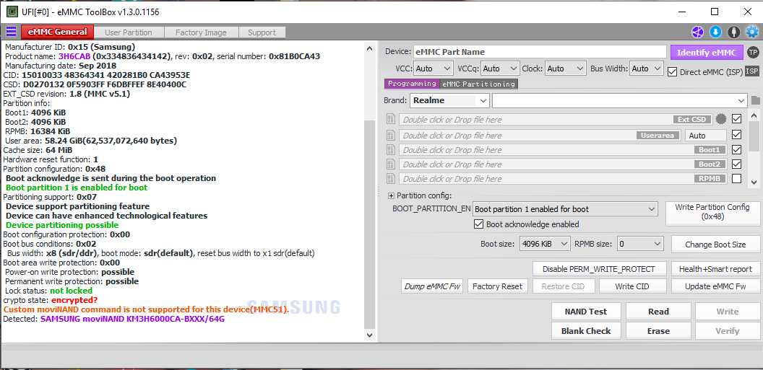Click the Boot1 file drop field
The width and height of the screenshot is (763, 370).
pyautogui.click(x=563, y=149)
